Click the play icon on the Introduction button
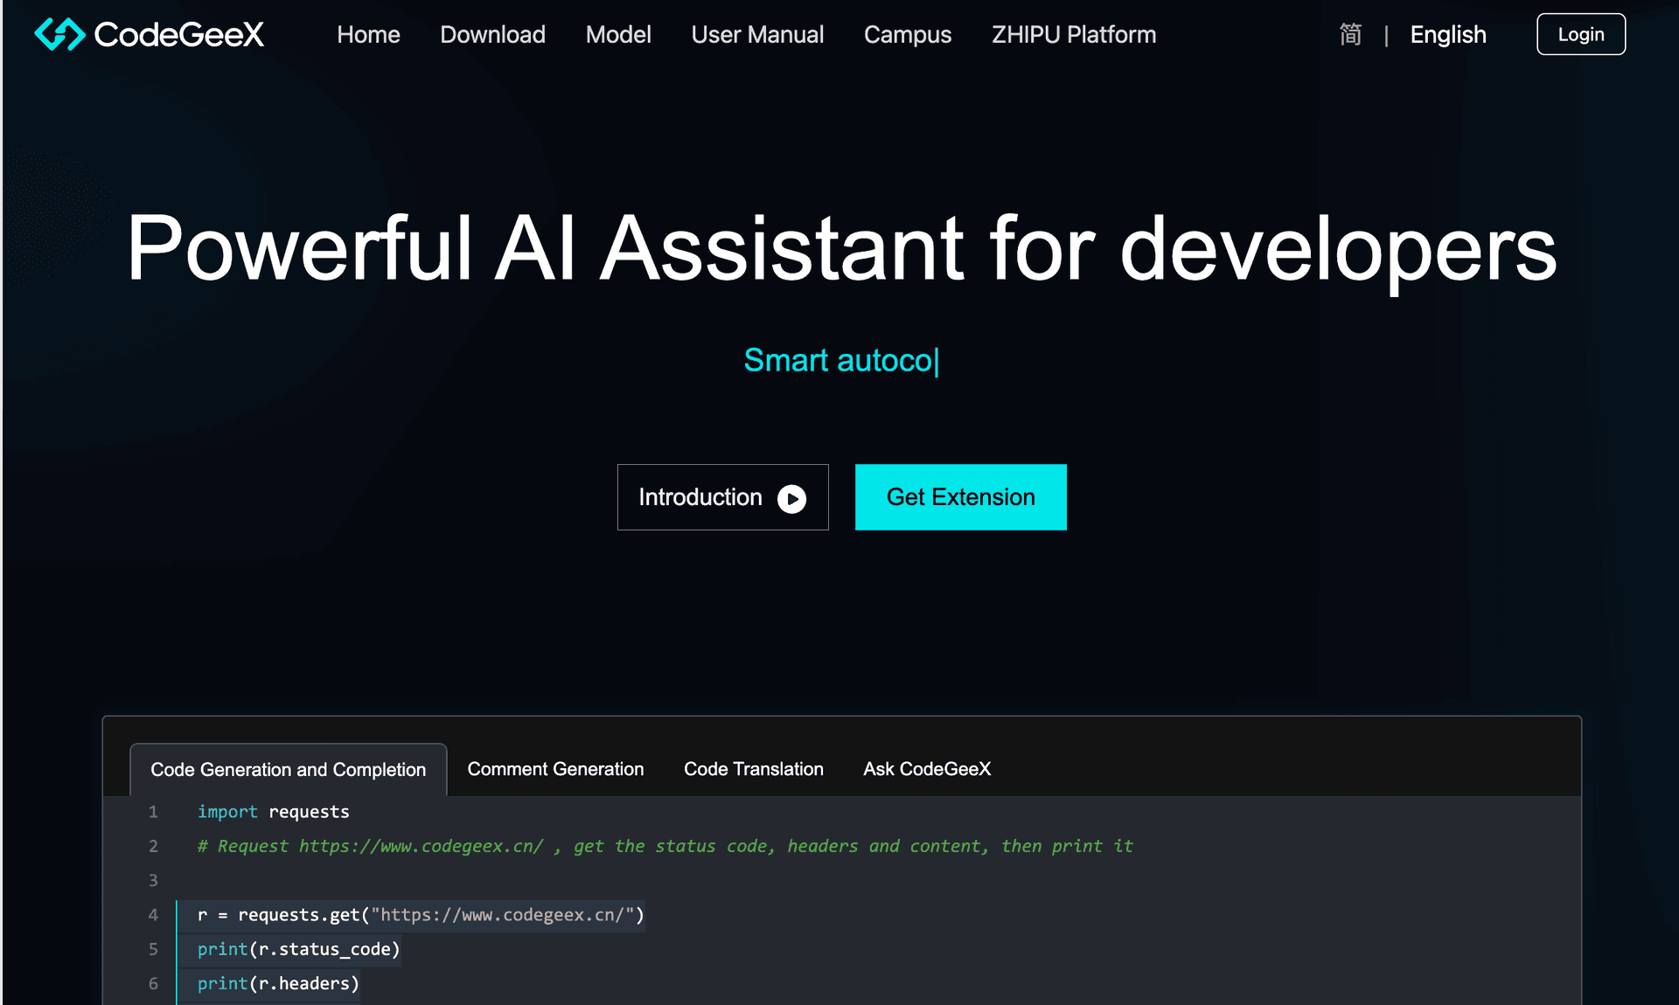Viewport: 1679px width, 1005px height. point(792,498)
